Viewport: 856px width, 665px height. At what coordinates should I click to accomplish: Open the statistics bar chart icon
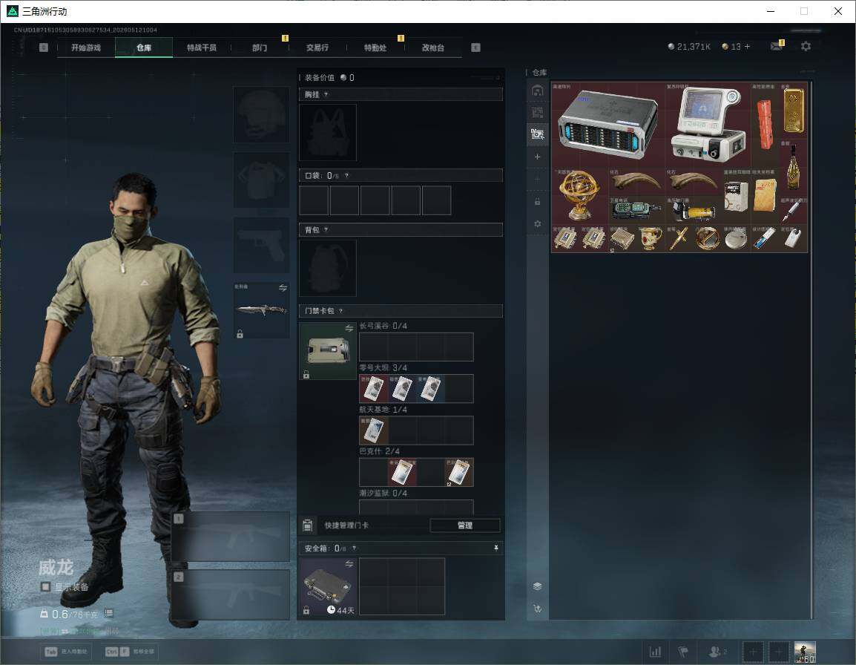pyautogui.click(x=655, y=652)
